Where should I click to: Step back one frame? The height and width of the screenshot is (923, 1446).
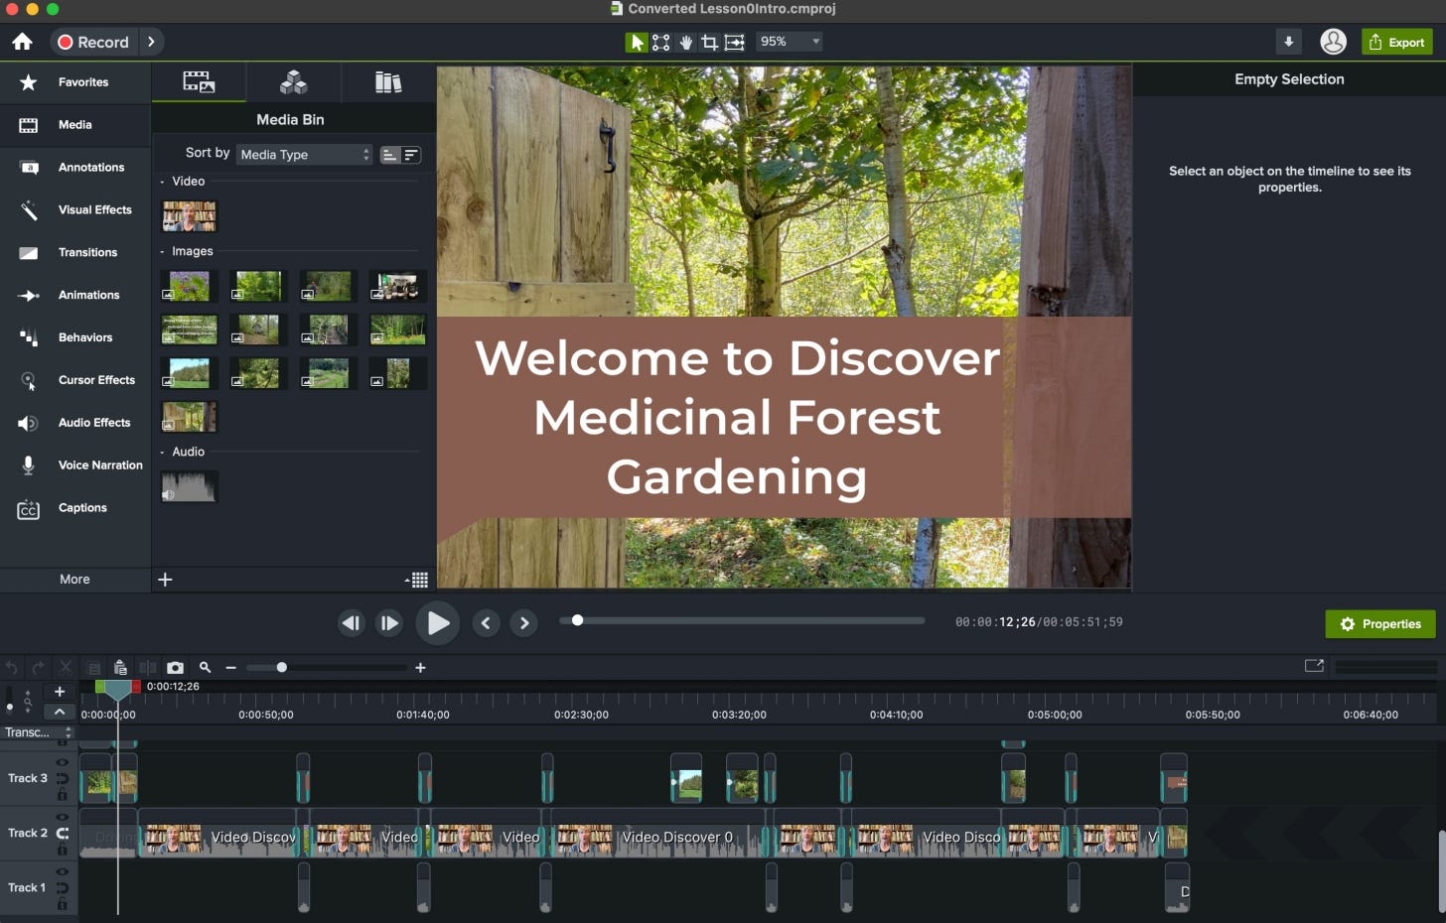coord(351,623)
